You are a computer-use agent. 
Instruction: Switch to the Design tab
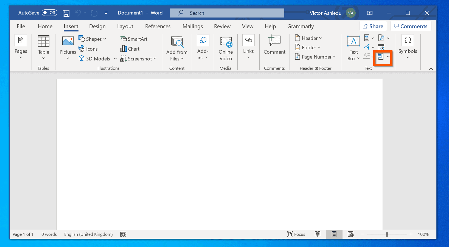click(x=97, y=26)
